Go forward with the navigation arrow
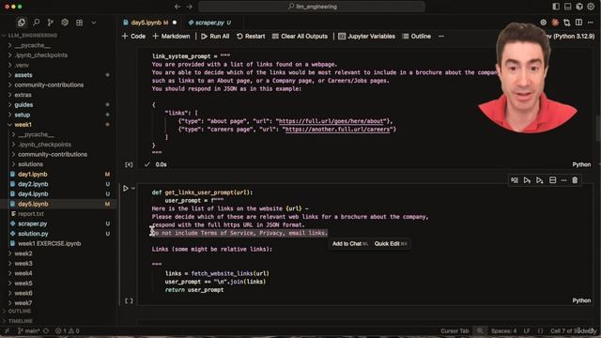This screenshot has height=338, width=601. coord(190,7)
